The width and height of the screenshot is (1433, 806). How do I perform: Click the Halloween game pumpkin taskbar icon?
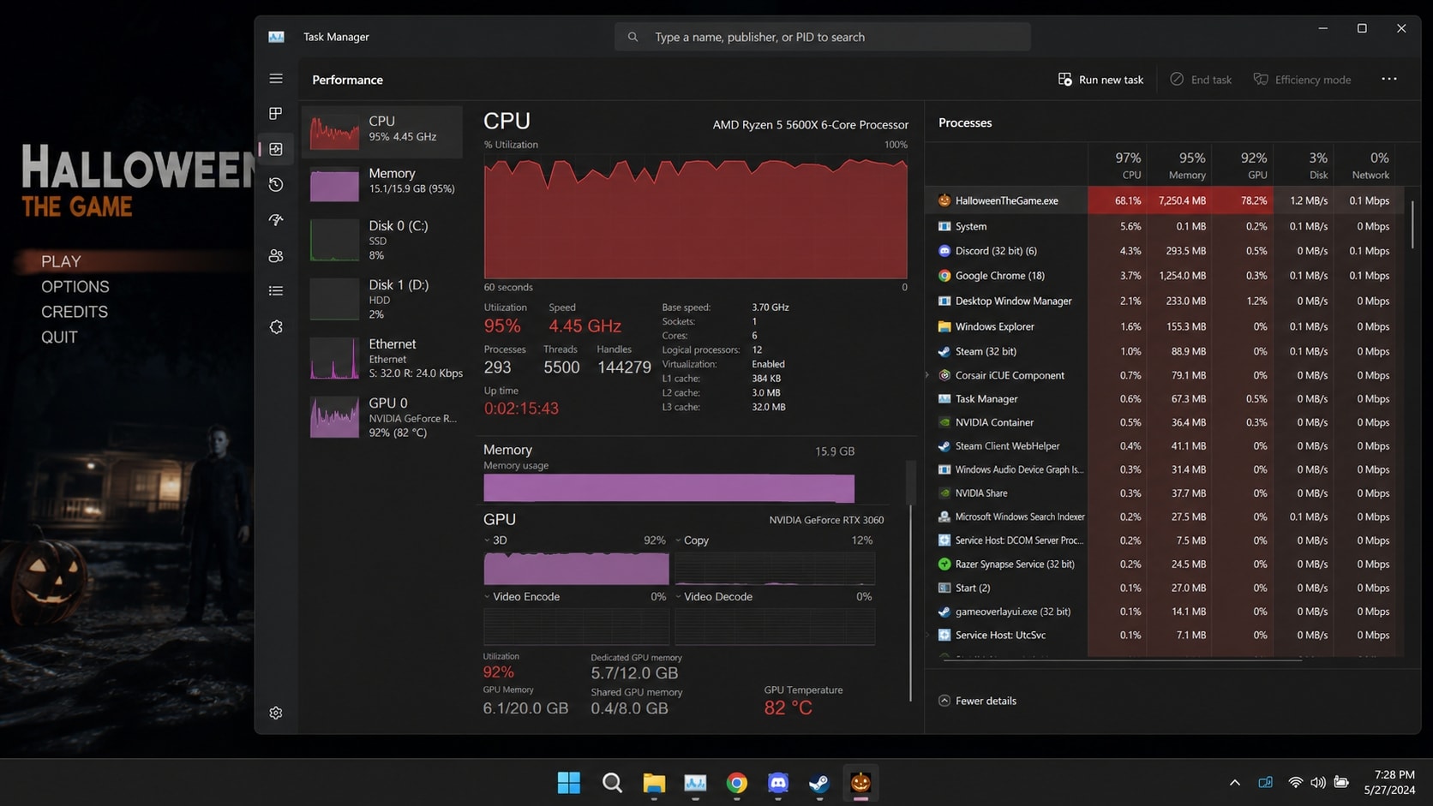pos(860,783)
